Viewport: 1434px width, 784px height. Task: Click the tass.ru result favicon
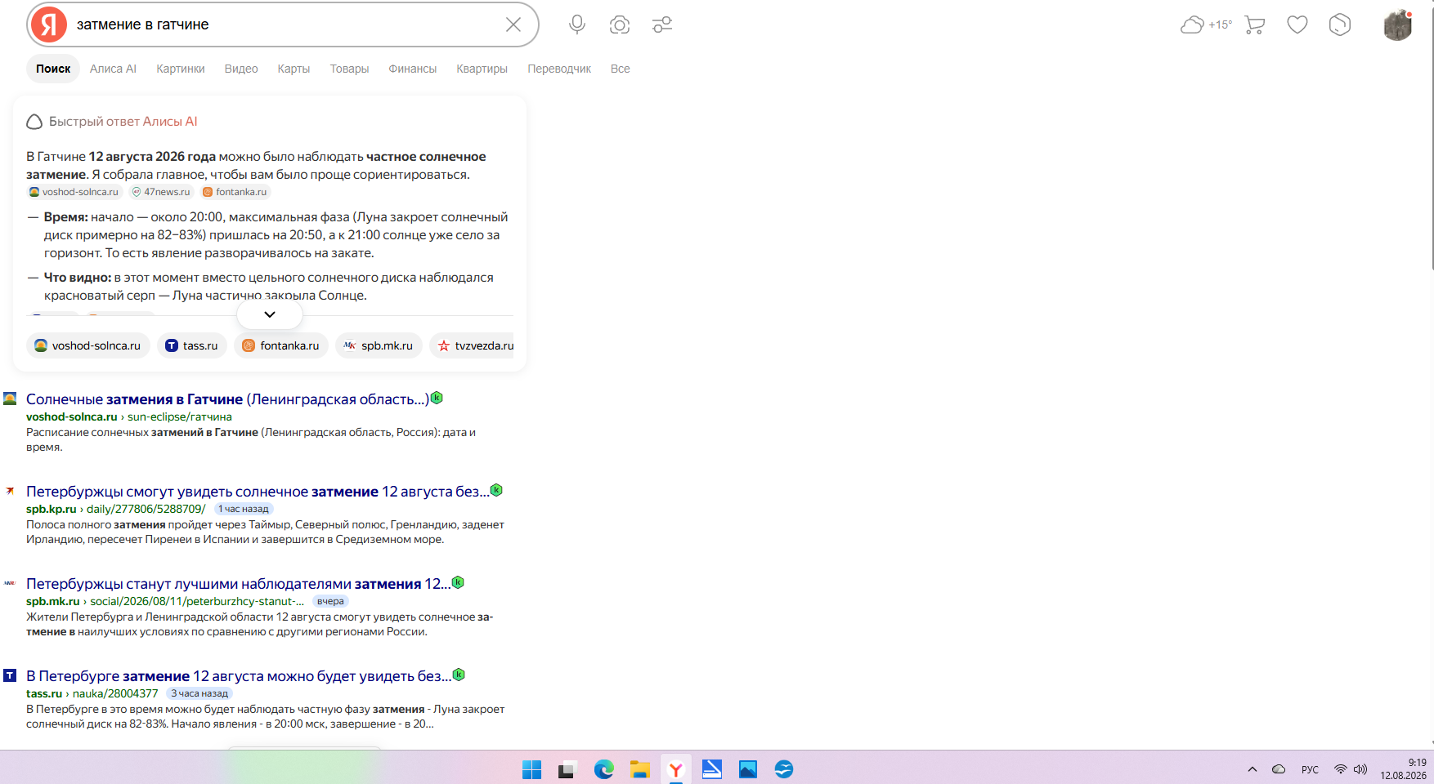click(x=10, y=675)
